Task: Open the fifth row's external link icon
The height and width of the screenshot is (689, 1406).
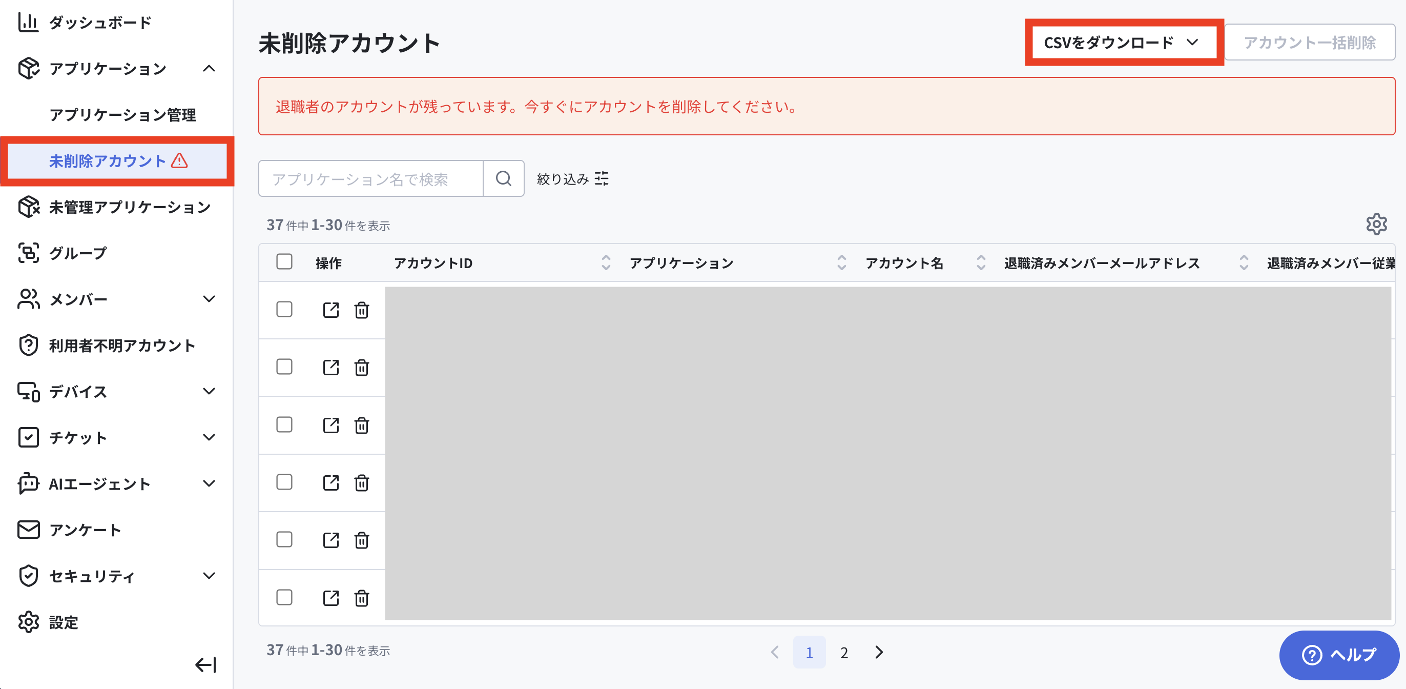Action: tap(331, 540)
